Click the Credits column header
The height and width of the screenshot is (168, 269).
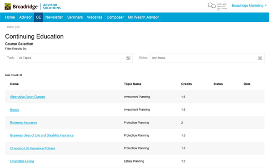click(186, 84)
